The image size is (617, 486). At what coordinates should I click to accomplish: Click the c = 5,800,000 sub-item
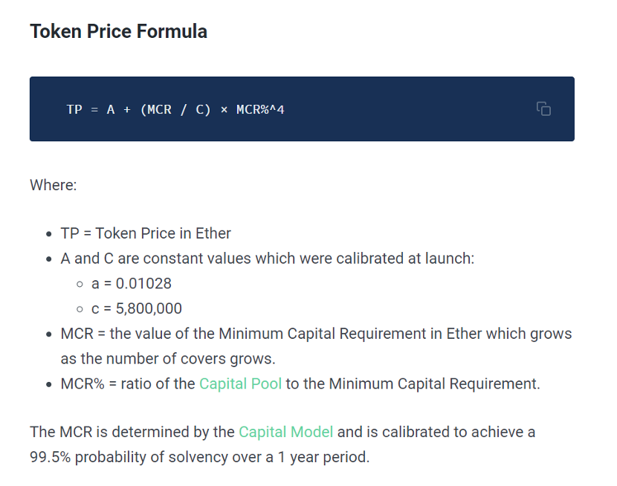(x=137, y=309)
